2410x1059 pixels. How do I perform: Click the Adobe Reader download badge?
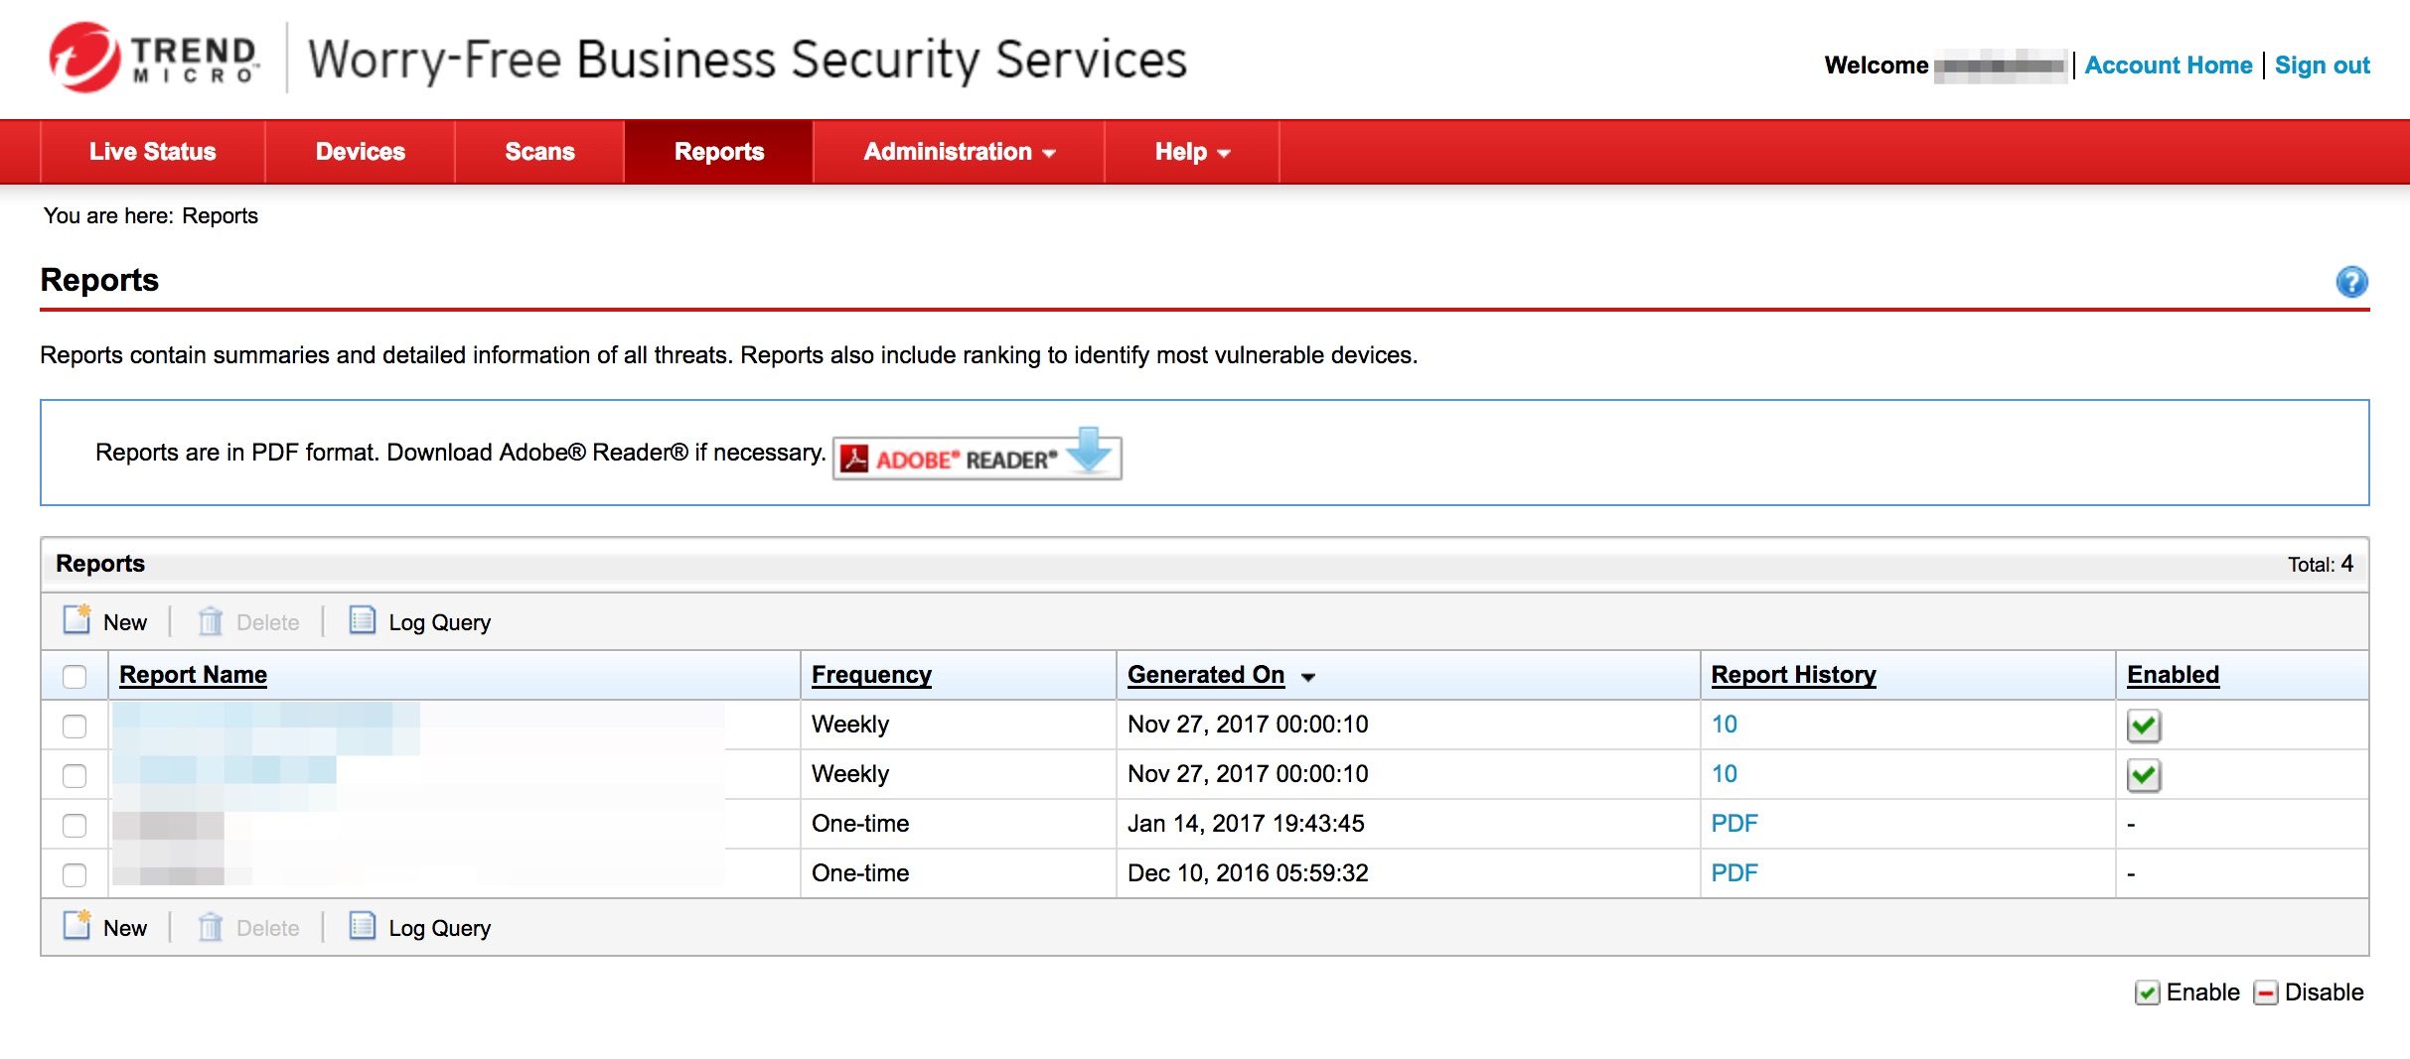pos(977,458)
